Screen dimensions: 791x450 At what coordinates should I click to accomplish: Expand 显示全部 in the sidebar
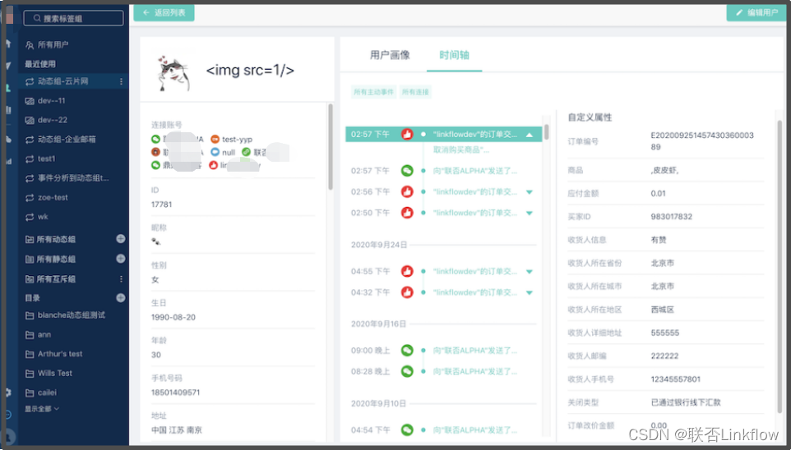[x=42, y=408]
